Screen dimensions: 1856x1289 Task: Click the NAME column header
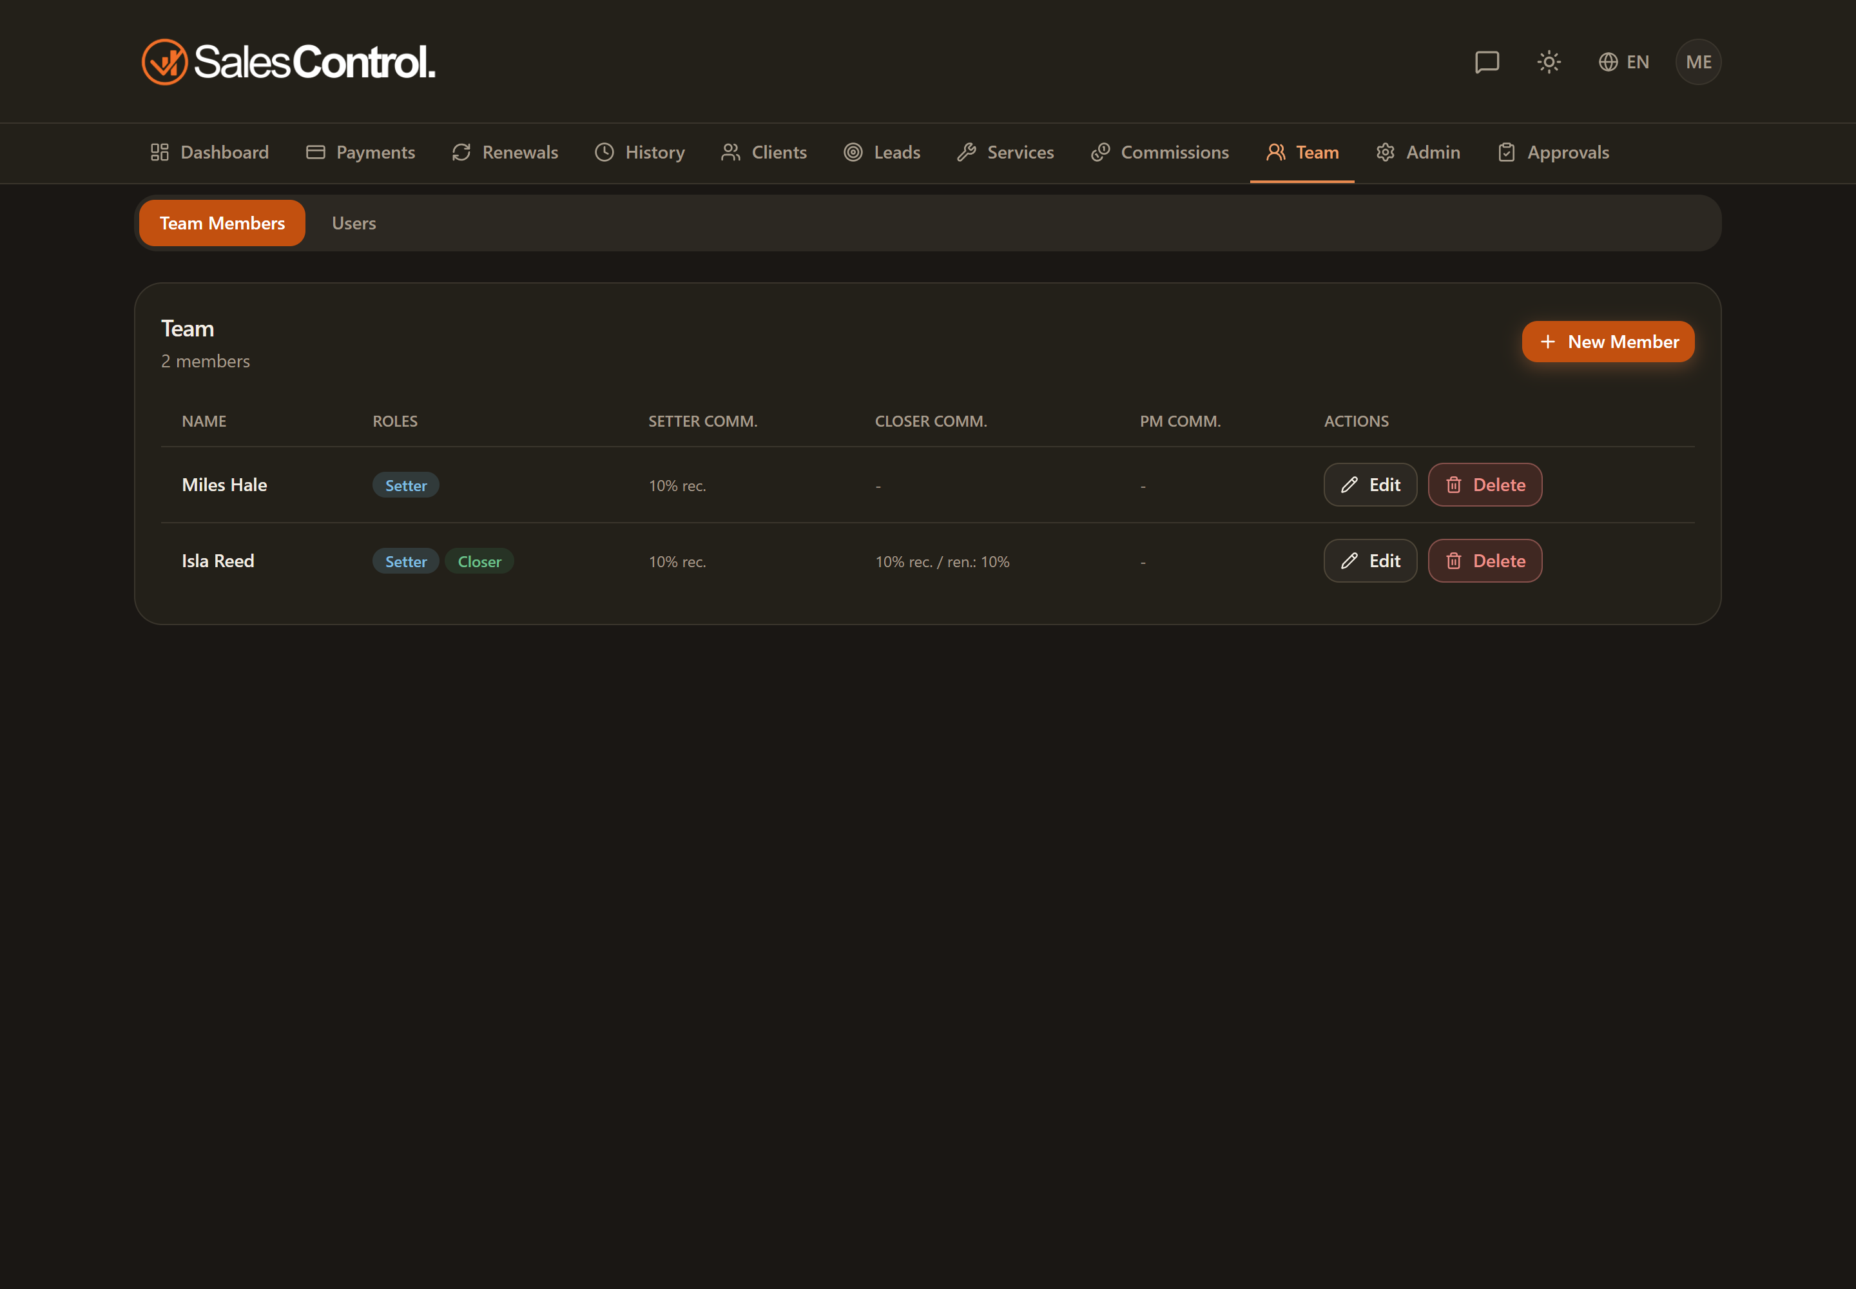204,421
